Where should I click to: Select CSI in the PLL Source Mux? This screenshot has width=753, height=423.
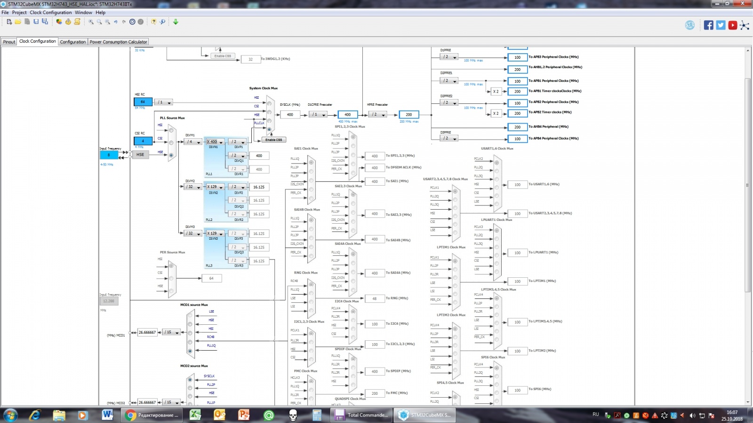pyautogui.click(x=171, y=143)
